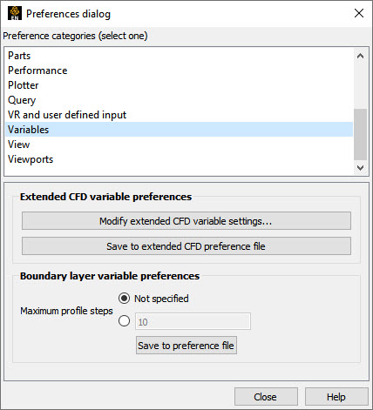Select the Variables category row
Viewport: 373px width, 410px height.
179,130
